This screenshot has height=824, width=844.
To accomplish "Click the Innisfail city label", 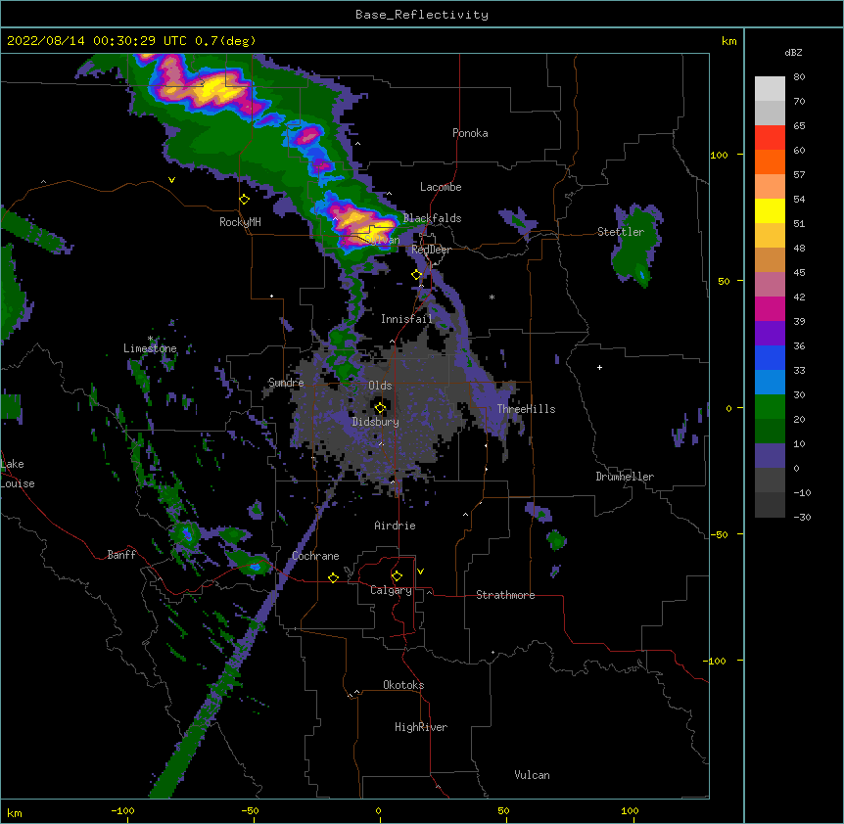I will (406, 319).
